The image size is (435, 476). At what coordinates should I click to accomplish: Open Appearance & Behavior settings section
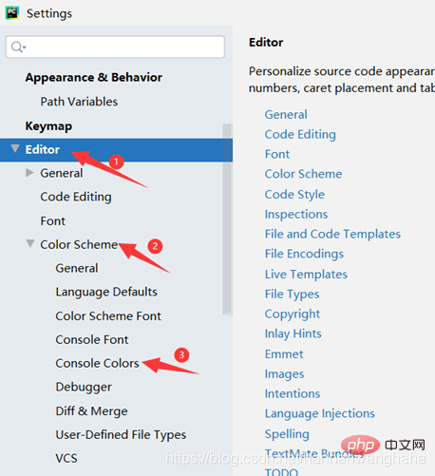click(94, 77)
